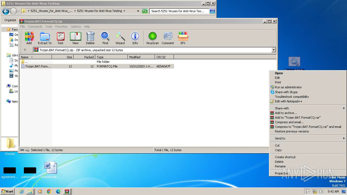Expand the Explorer address bar history dropdown
This screenshot has height=195, width=347.
pos(138,11)
